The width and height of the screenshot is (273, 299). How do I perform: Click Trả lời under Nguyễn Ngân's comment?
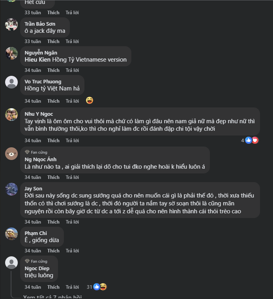click(72, 70)
